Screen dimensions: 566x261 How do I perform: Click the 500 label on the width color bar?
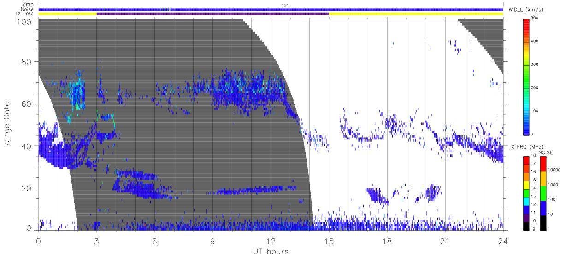(x=535, y=18)
